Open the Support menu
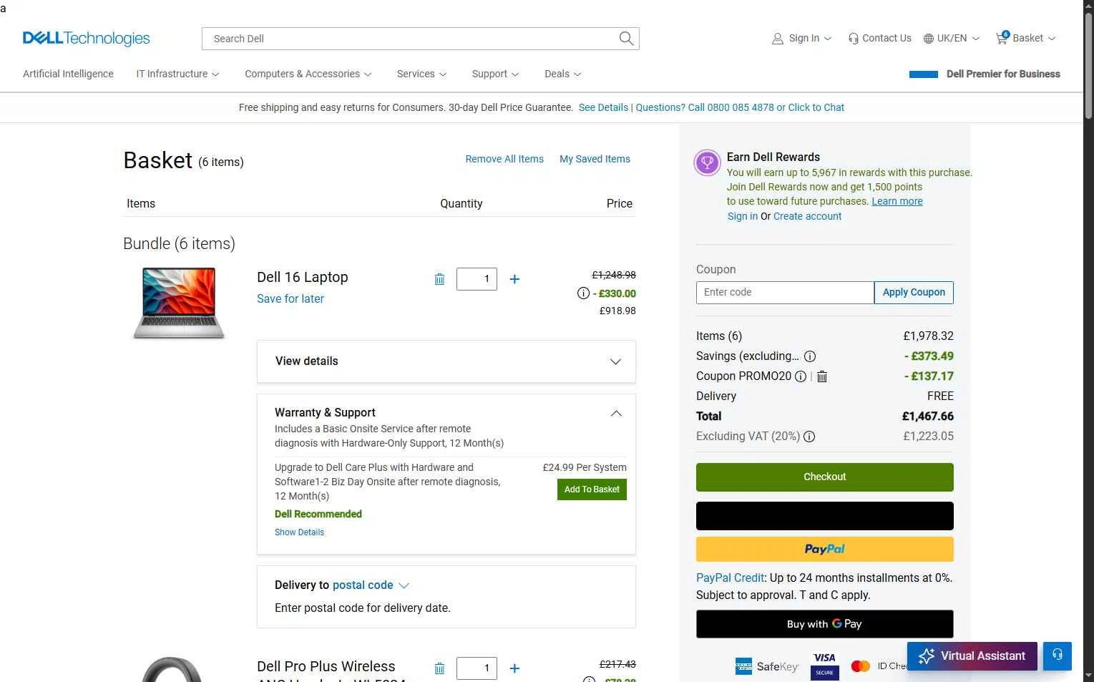Image resolution: width=1094 pixels, height=682 pixels. (x=495, y=74)
